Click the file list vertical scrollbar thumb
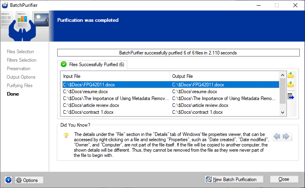This screenshot has height=188, width=305. 282,91
